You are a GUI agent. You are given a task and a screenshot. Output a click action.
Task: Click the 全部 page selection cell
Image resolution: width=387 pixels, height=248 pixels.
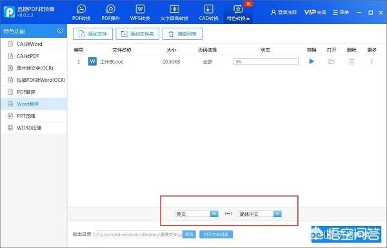pyautogui.click(x=208, y=62)
